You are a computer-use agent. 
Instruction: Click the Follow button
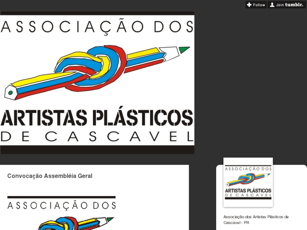(256, 5)
